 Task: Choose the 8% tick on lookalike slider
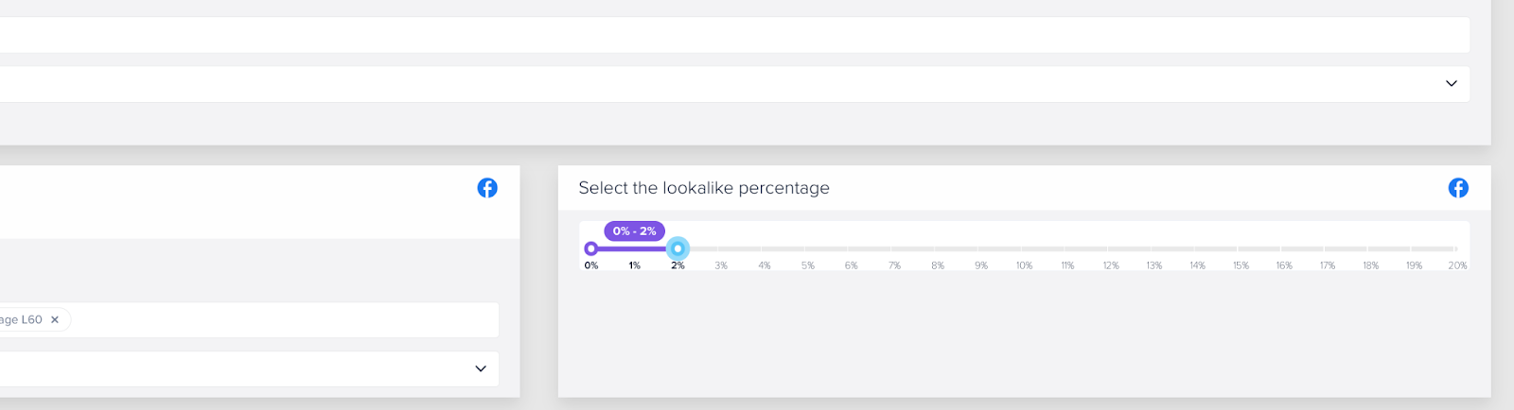(938, 248)
